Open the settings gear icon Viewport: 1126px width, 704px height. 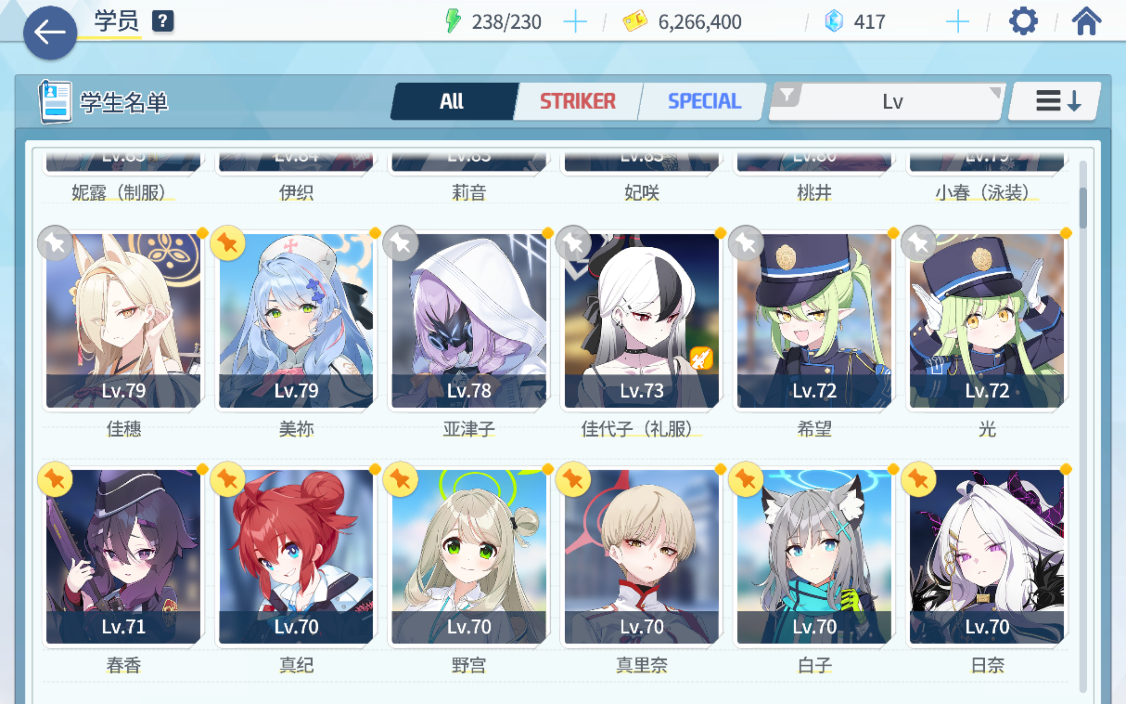point(1023,22)
